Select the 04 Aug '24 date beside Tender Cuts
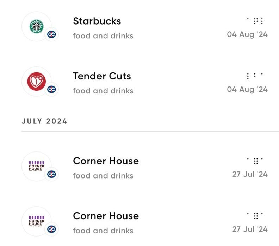 [x=247, y=89]
